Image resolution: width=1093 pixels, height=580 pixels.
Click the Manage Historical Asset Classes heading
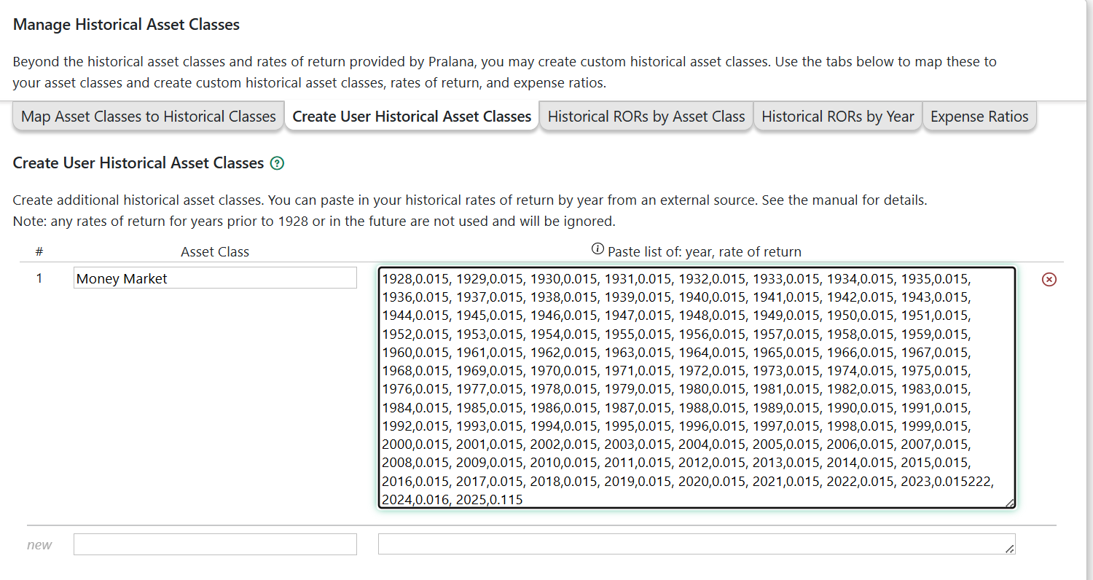126,25
